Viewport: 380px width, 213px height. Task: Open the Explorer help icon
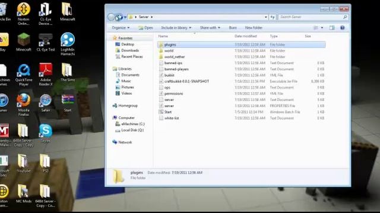tap(342, 28)
